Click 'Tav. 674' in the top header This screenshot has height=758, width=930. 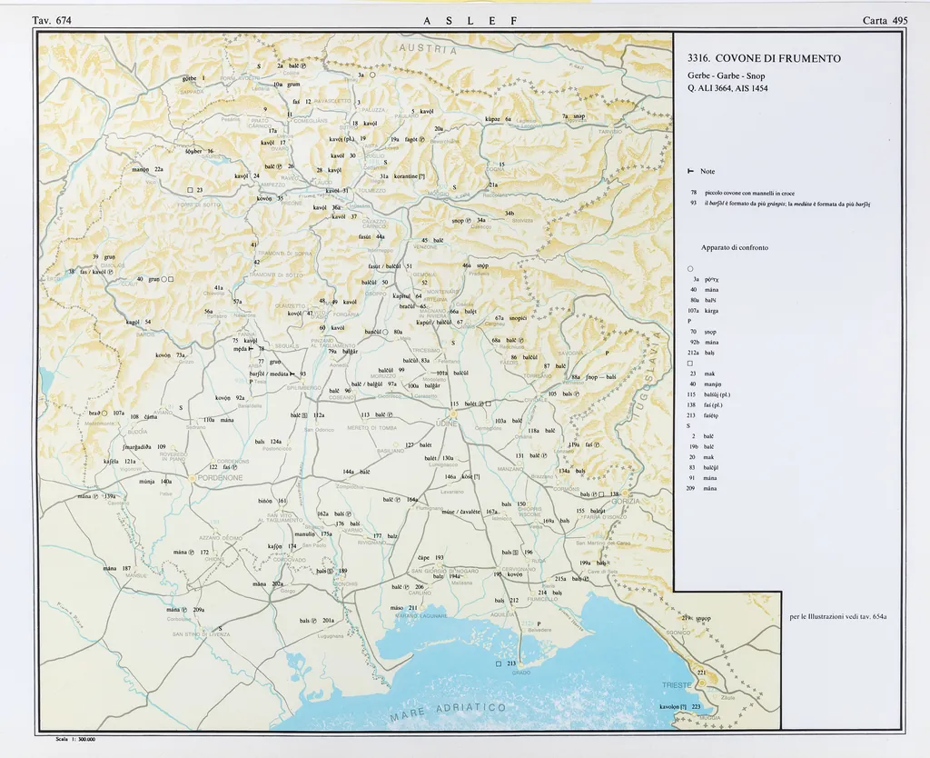coord(51,20)
